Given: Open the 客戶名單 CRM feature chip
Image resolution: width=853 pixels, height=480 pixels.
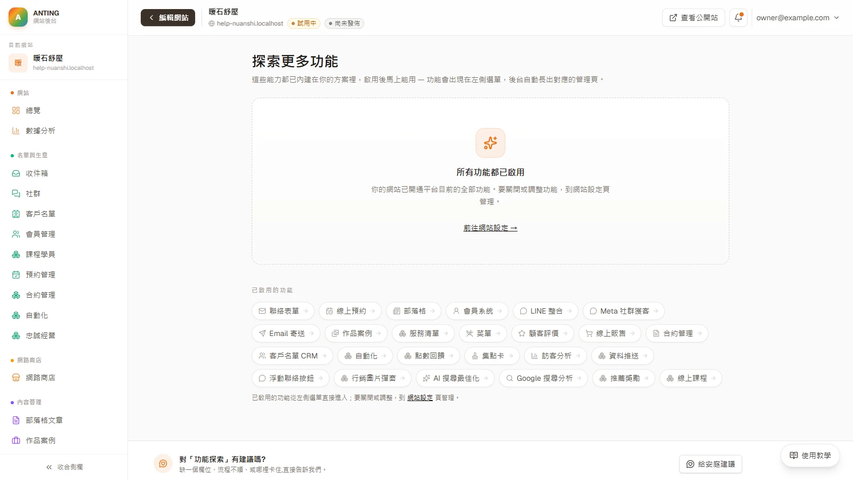Looking at the screenshot, I should pyautogui.click(x=293, y=356).
